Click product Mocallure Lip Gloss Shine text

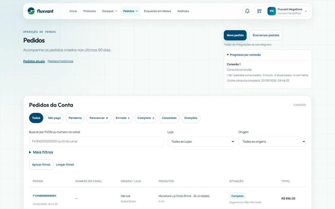click(184, 196)
